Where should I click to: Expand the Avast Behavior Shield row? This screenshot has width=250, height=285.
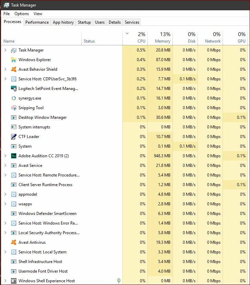pyautogui.click(x=5, y=69)
